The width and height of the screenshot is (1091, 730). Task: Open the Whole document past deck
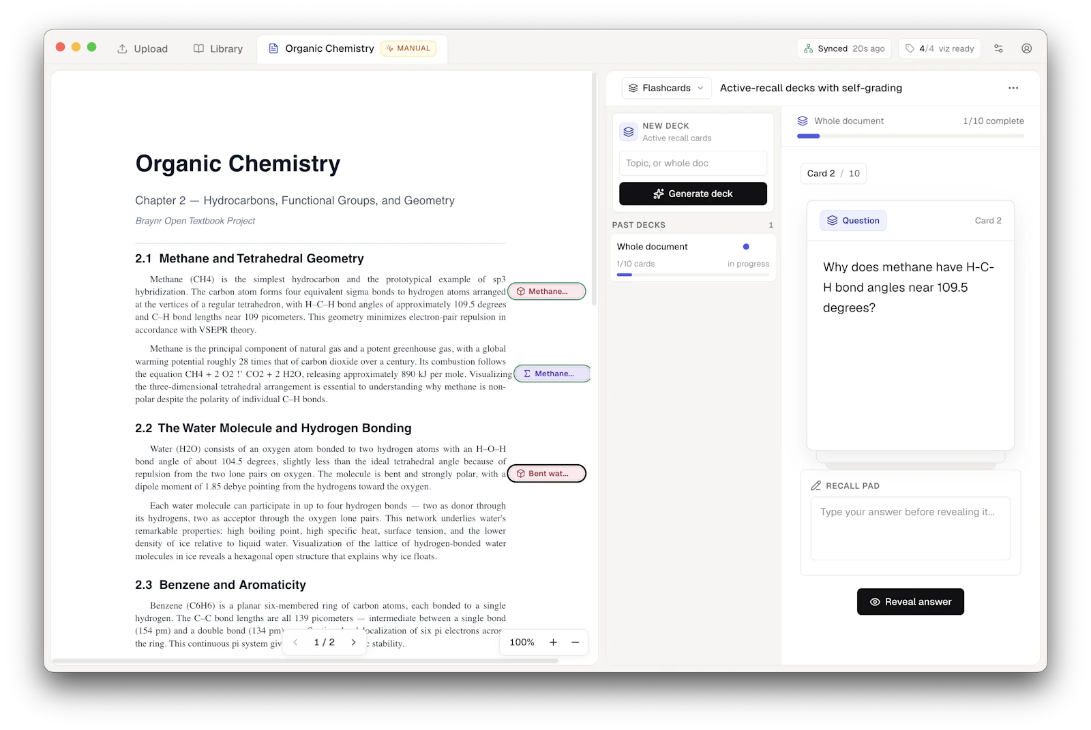[693, 256]
